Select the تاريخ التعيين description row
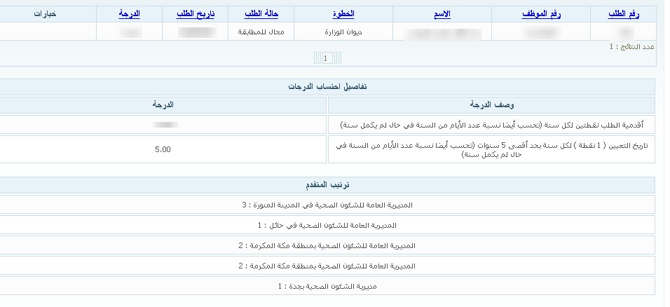This screenshot has height=307, width=670. tap(491, 149)
